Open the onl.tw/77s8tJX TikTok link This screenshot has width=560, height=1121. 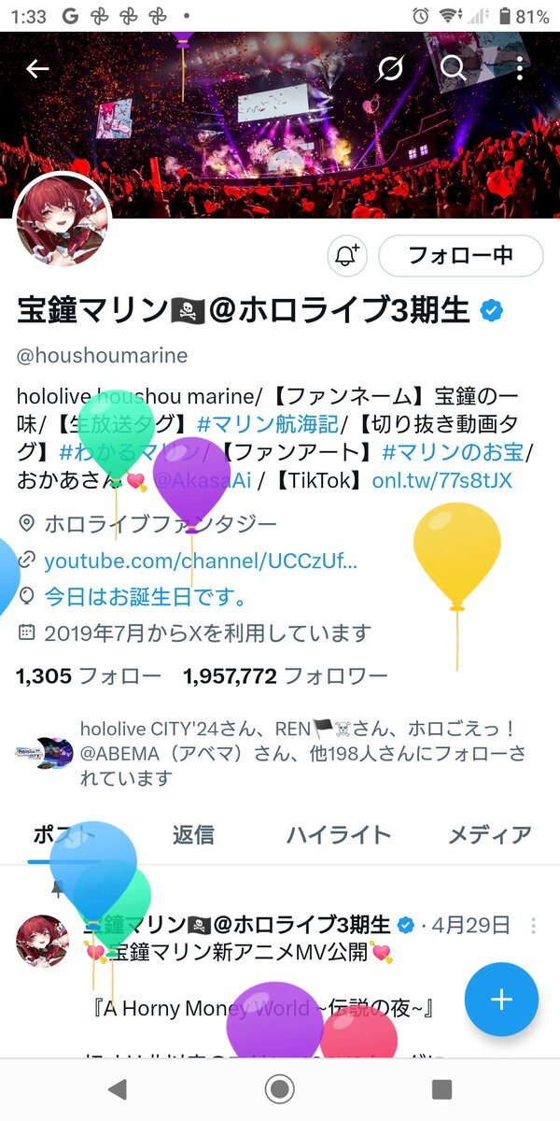point(441,481)
